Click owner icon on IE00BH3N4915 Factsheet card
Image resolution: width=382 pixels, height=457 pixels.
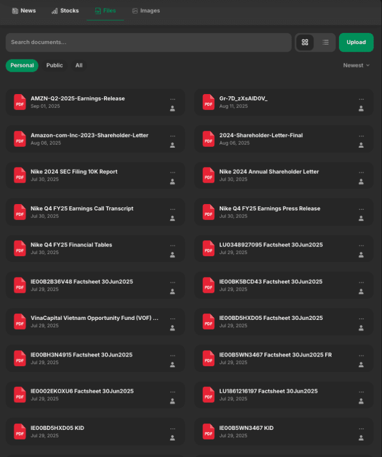pos(172,365)
